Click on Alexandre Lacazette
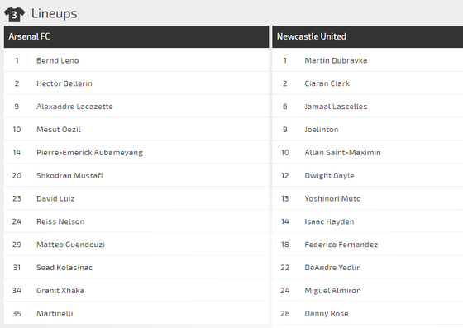This screenshot has height=328, width=463. pos(74,107)
